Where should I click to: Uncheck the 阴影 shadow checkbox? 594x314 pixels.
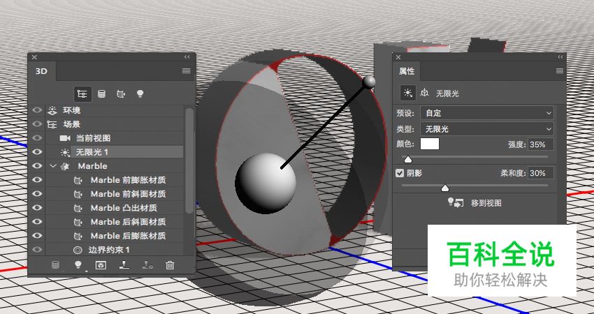click(400, 173)
